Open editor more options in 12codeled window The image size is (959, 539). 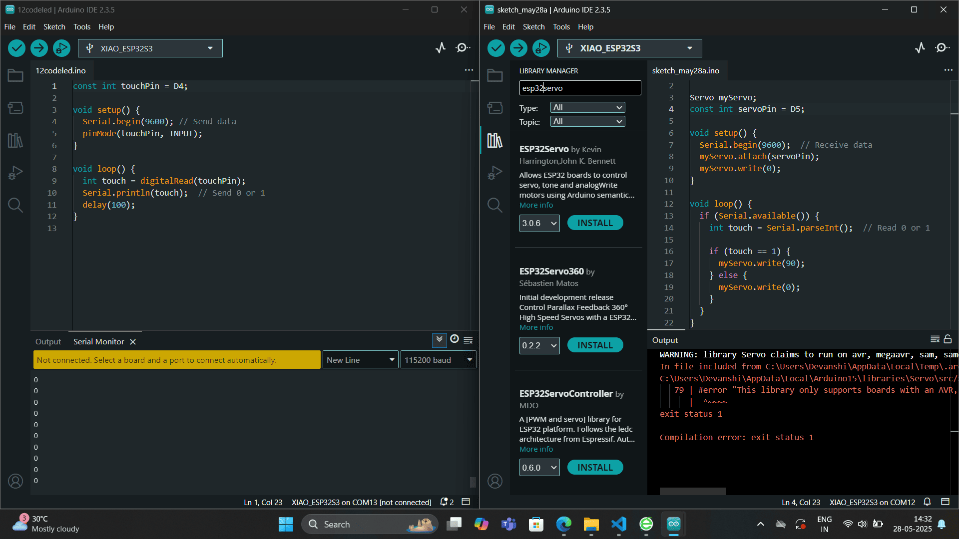coord(469,70)
